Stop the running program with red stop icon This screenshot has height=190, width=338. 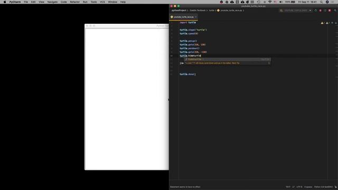click(330, 11)
